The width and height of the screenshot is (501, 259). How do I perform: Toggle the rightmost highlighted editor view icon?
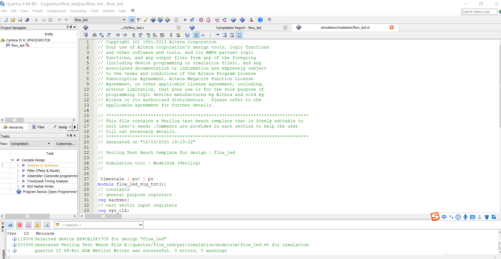(x=239, y=35)
